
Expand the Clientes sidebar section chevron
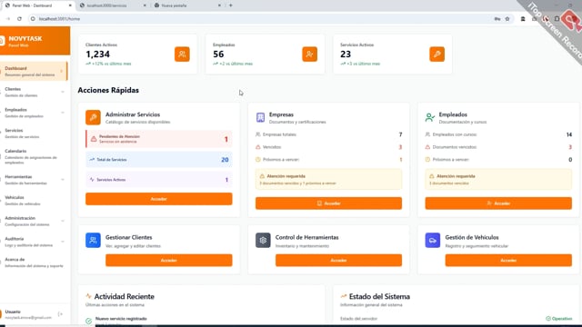coord(63,92)
